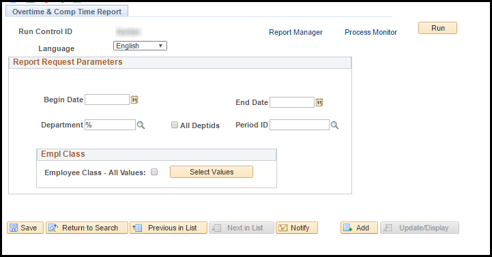Click the Period ID lookup magnifier icon

(335, 125)
